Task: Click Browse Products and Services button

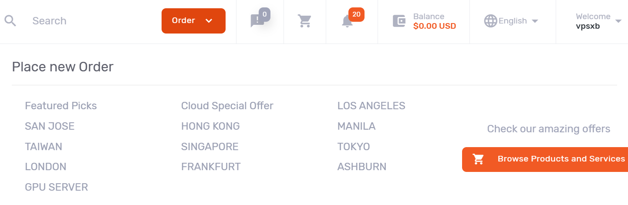Action: (x=561, y=159)
